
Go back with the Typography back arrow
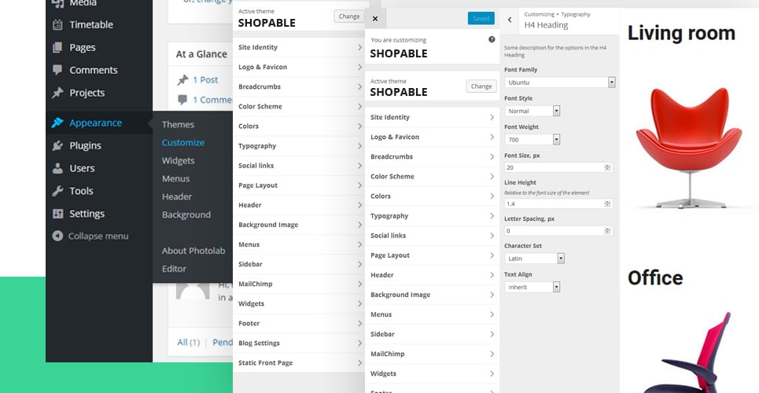pos(510,20)
